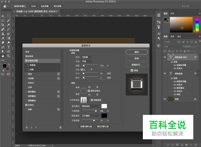Screen dimensions: 201x147
Task: Select the Eyedropper tool
Action: click(x=8, y=25)
